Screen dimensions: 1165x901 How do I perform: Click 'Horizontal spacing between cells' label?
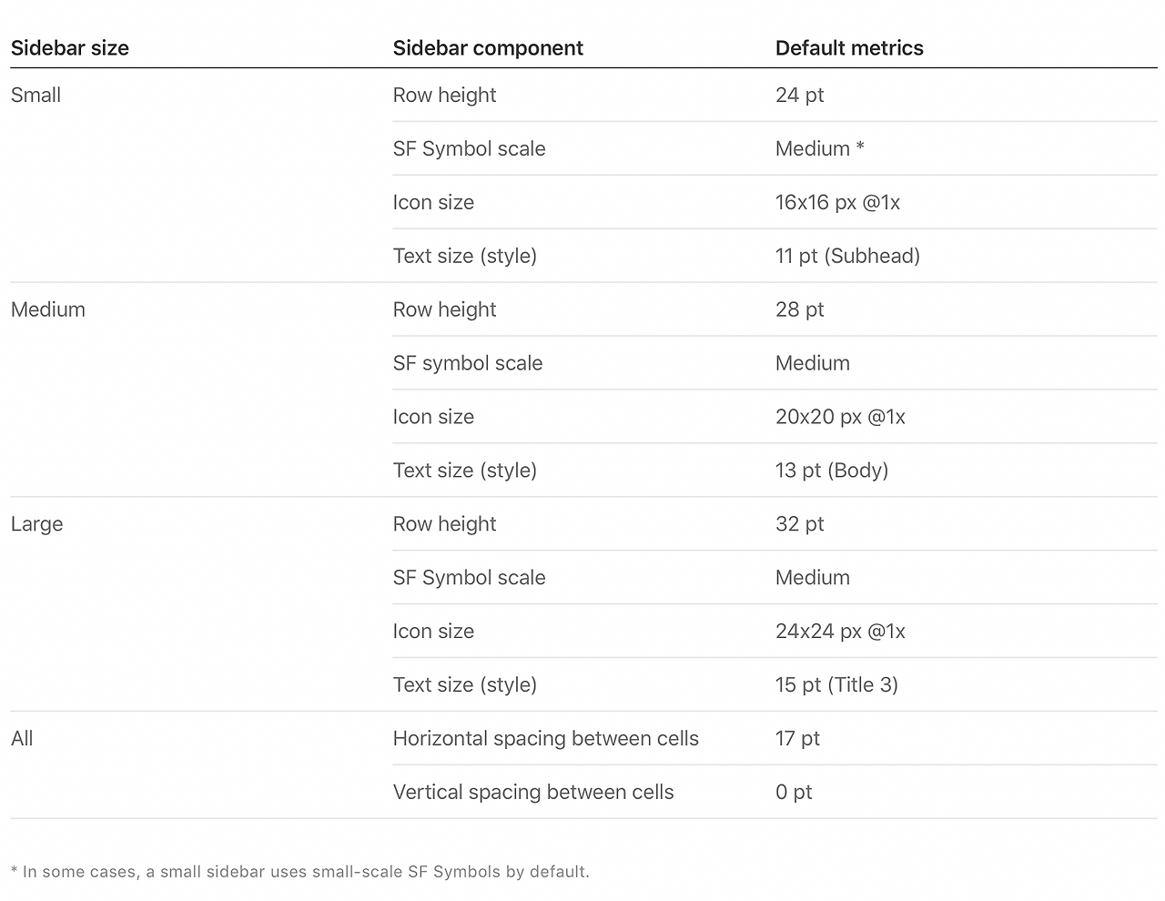click(546, 738)
